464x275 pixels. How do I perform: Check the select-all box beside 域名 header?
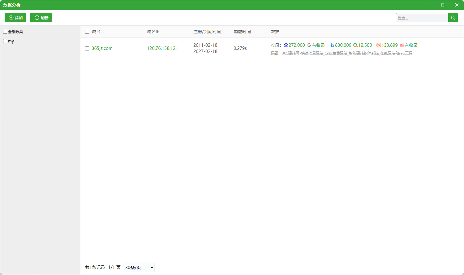pyautogui.click(x=87, y=32)
